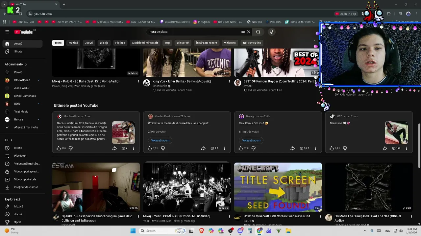Clear the search text with the X
The image size is (421, 236).
pyautogui.click(x=249, y=32)
